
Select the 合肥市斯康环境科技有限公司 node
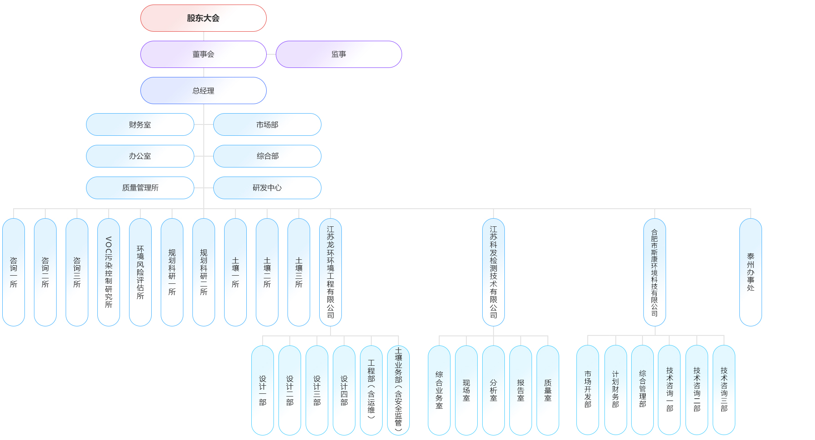[x=655, y=272]
